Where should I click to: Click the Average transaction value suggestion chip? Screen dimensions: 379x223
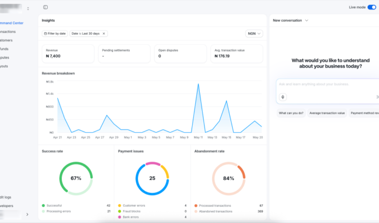(x=327, y=113)
